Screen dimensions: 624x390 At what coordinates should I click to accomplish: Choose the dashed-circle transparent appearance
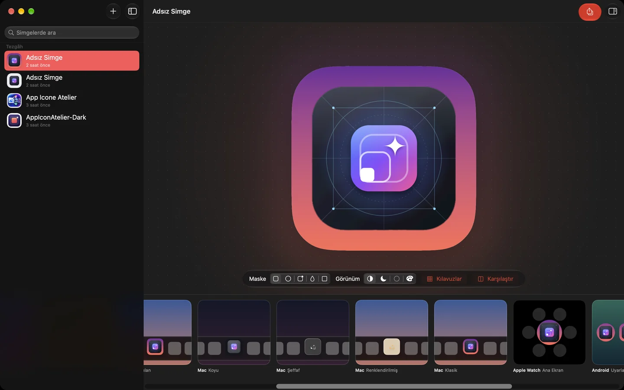click(396, 279)
